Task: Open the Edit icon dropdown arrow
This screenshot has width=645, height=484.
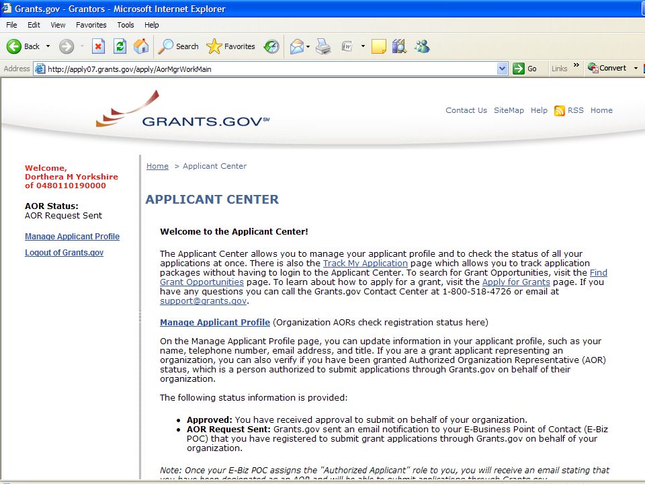Action: (363, 46)
